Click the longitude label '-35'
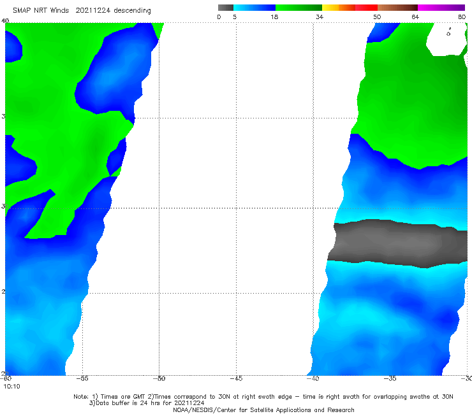Viewport: 472px width, 414px height. coord(390,378)
